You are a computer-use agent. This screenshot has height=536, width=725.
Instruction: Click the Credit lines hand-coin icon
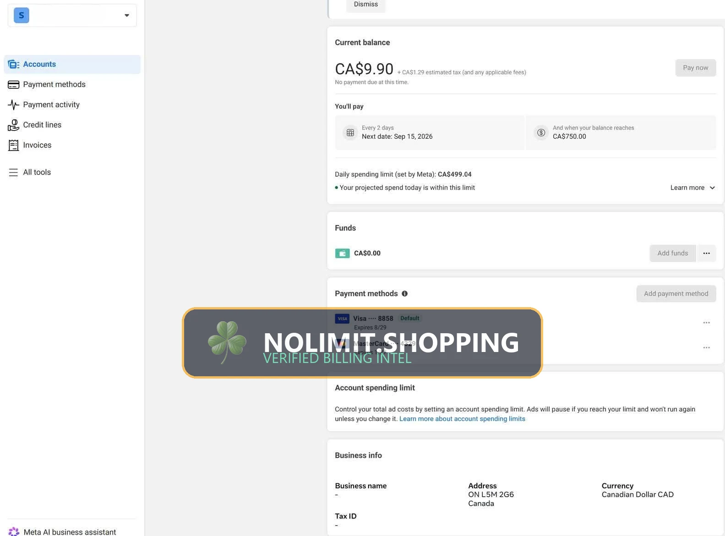(x=14, y=125)
